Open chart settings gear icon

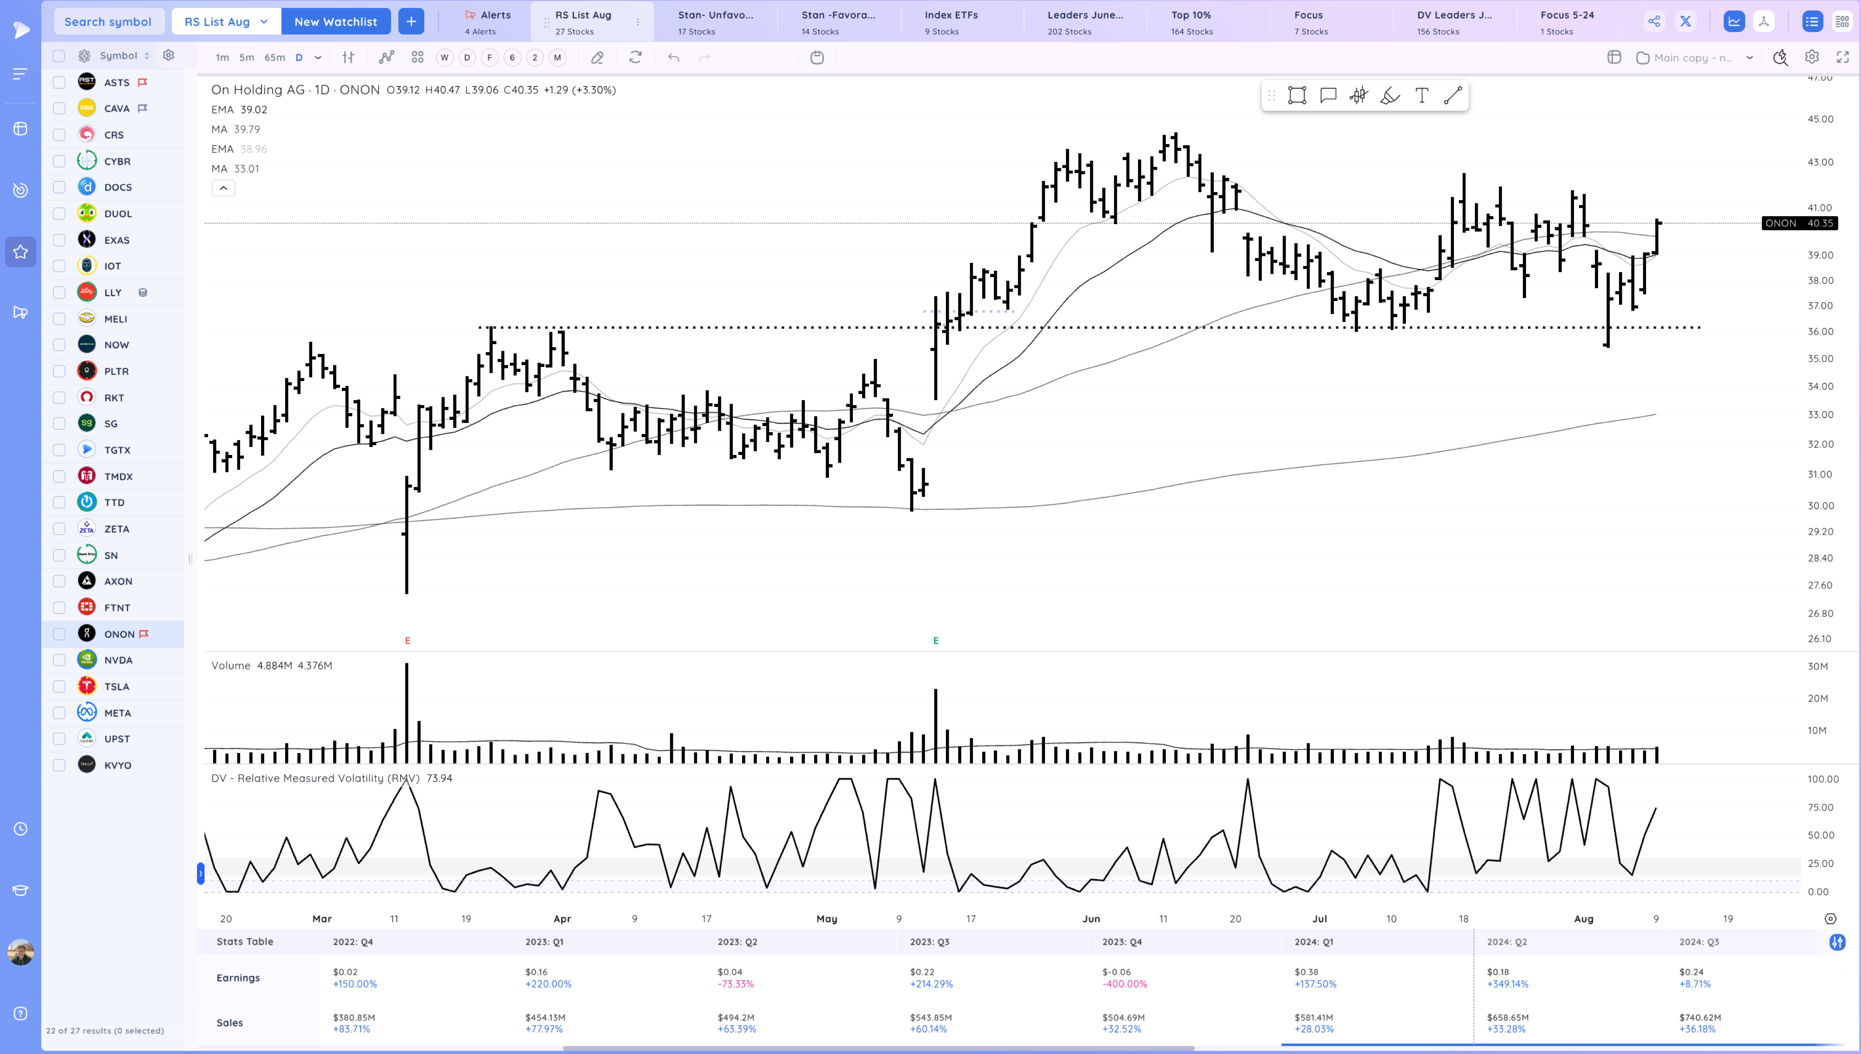click(x=1811, y=57)
